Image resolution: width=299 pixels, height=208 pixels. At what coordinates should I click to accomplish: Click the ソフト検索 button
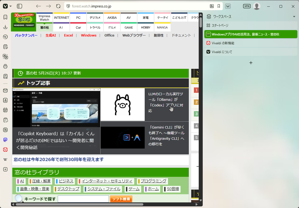click(x=121, y=199)
